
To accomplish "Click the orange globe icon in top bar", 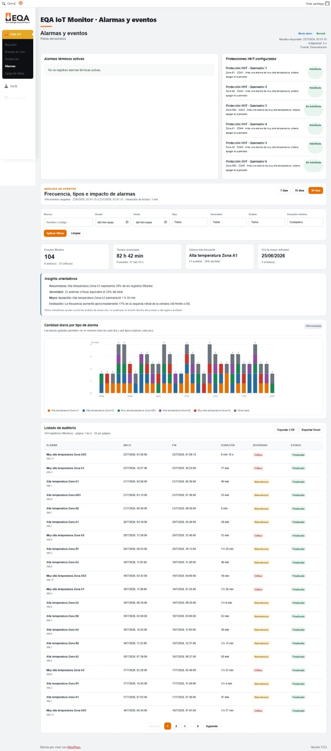I will click(x=21, y=3).
